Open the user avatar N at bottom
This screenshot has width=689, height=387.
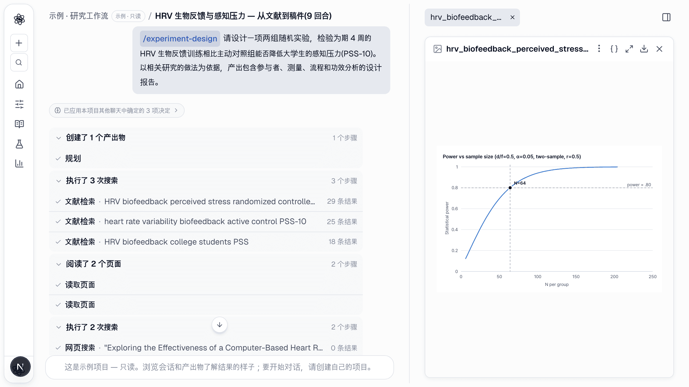click(20, 367)
